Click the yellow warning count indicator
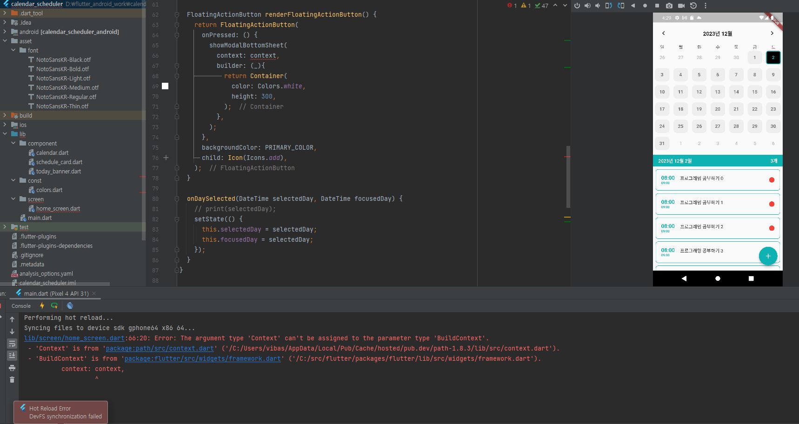 click(526, 6)
